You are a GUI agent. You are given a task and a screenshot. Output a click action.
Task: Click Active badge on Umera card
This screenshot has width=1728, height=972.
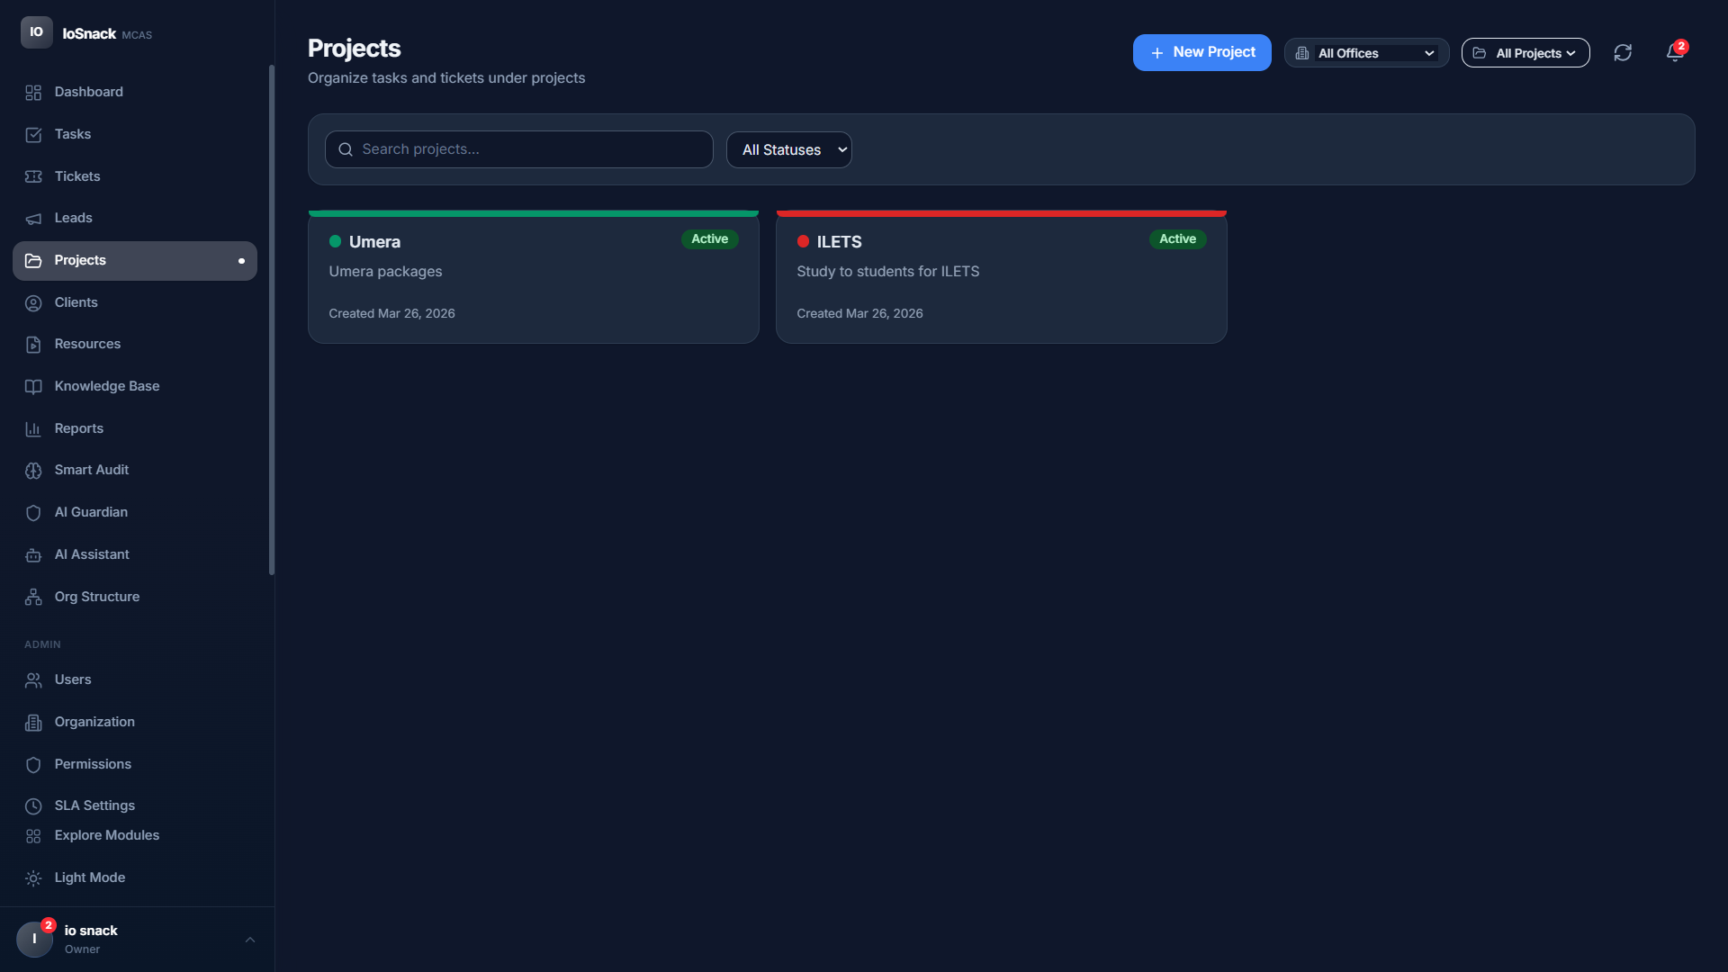tap(709, 239)
